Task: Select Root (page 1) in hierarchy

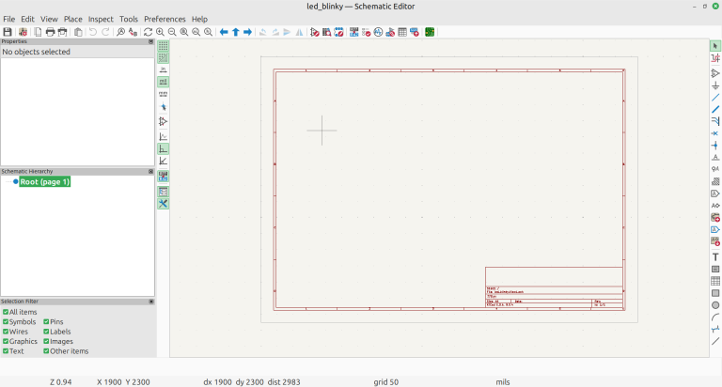Action: click(x=44, y=182)
